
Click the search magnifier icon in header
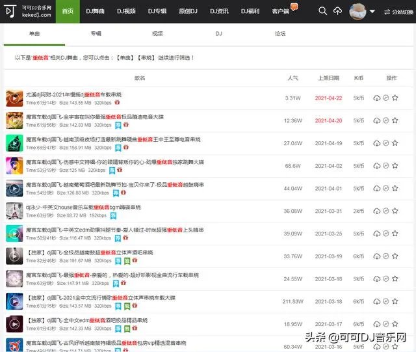322,12
